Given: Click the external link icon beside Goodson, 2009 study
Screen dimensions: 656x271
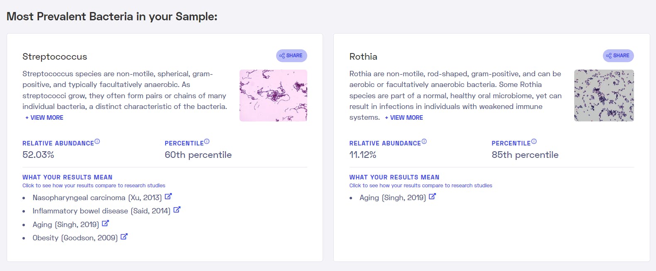Looking at the screenshot, I should [x=124, y=236].
